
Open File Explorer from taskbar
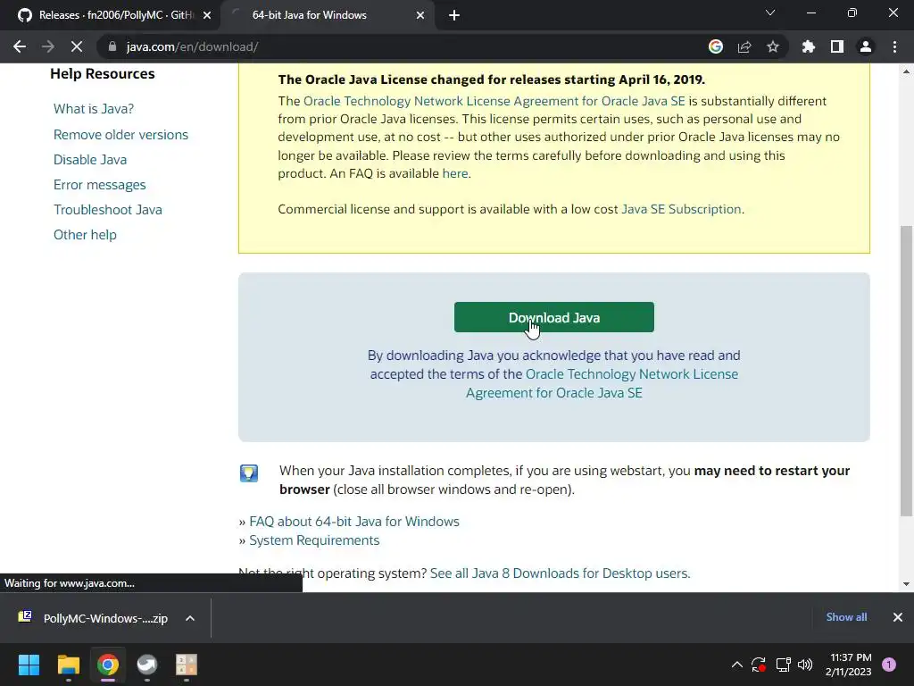click(68, 665)
